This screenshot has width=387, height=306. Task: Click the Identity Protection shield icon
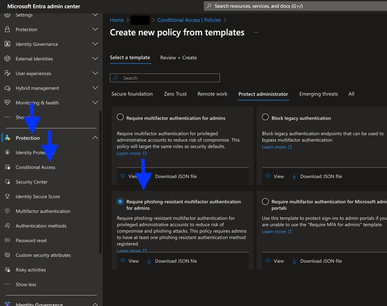8,152
